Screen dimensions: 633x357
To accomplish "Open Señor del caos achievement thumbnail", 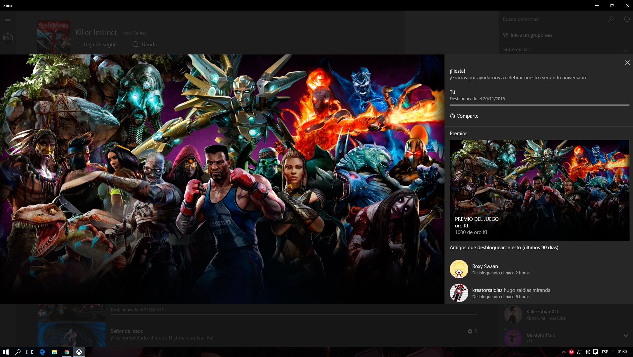I will click(71, 335).
